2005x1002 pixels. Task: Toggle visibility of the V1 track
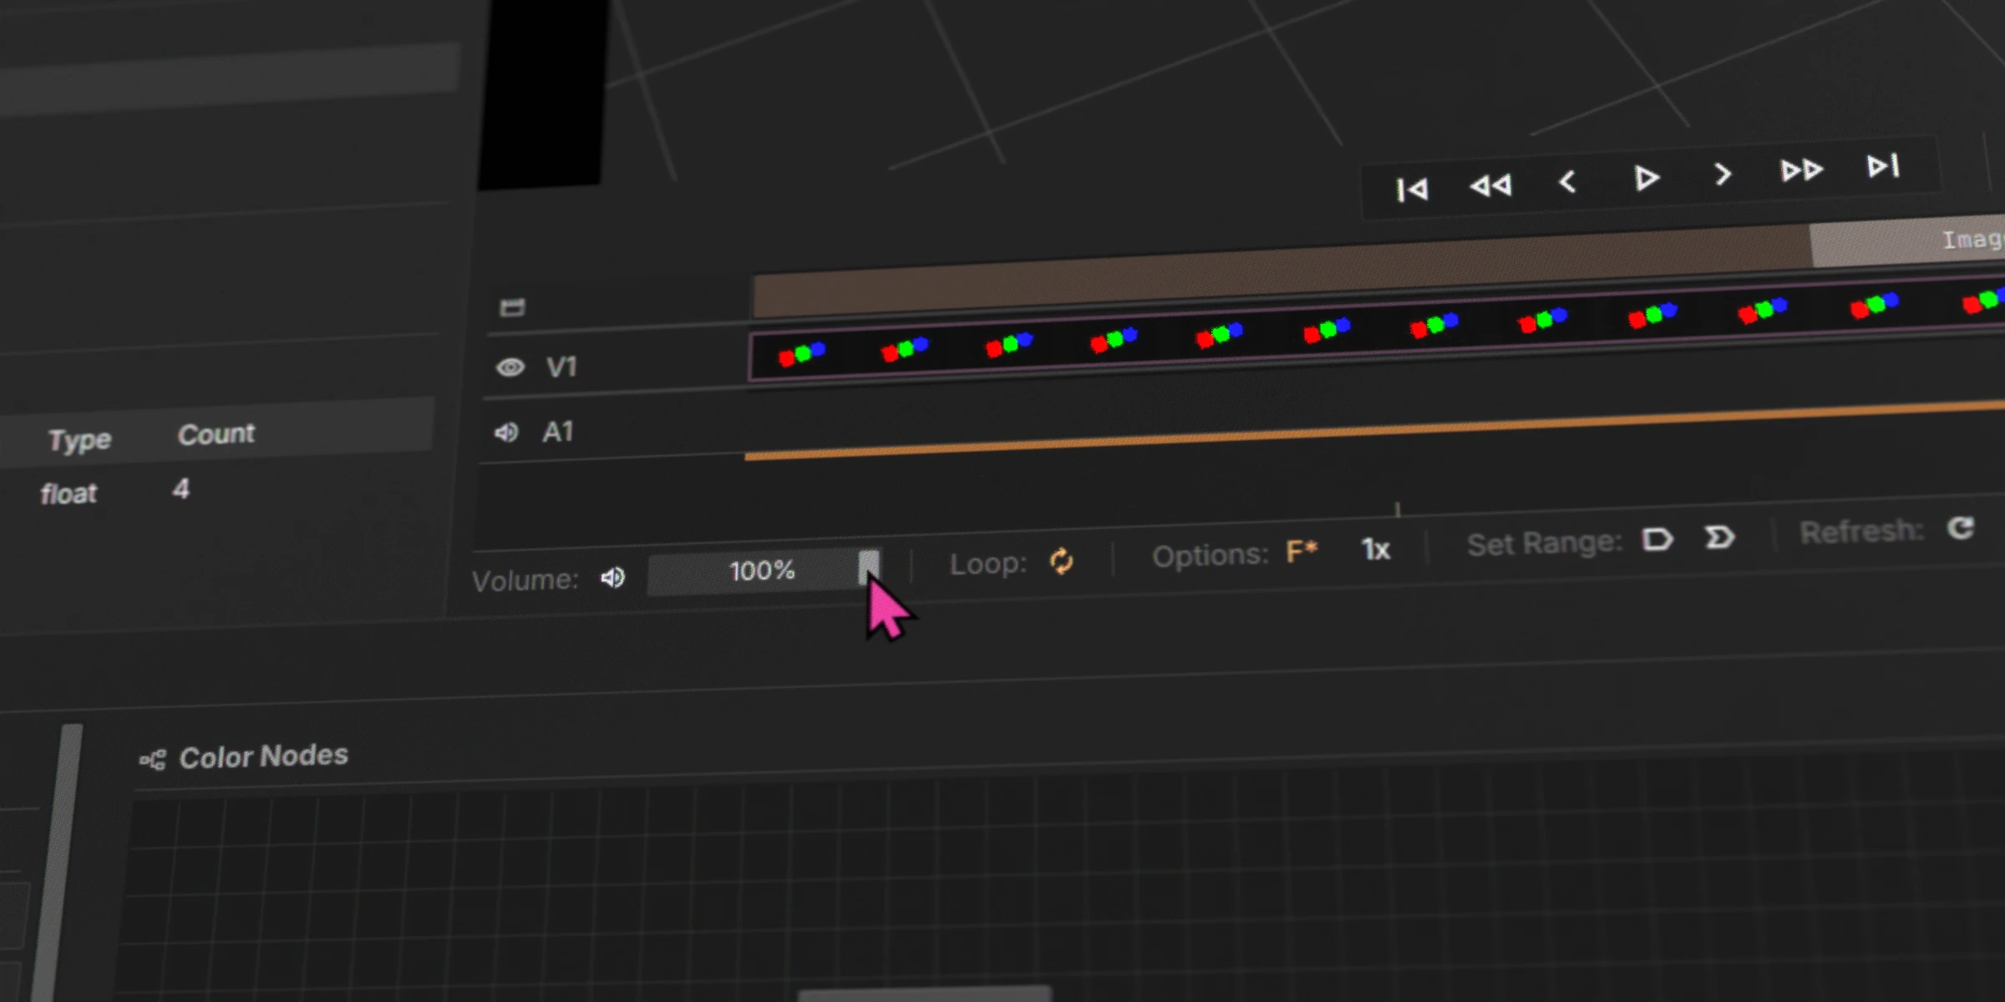(x=510, y=366)
